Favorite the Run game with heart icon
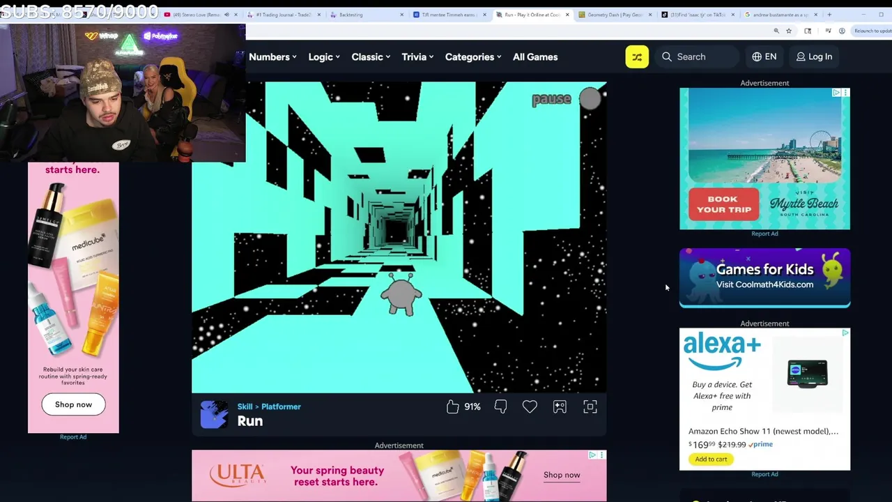This screenshot has width=892, height=502. (530, 406)
